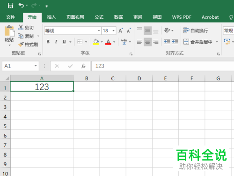Click the Save icon in quick access toolbar
The image size is (234, 176).
point(10,6)
